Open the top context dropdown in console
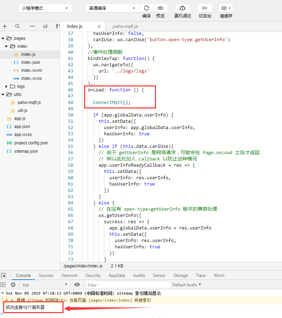 tap(45, 285)
